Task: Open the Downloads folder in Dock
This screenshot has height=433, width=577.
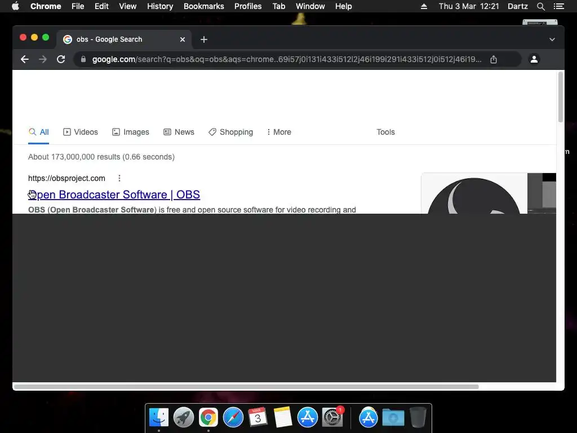Action: point(393,418)
